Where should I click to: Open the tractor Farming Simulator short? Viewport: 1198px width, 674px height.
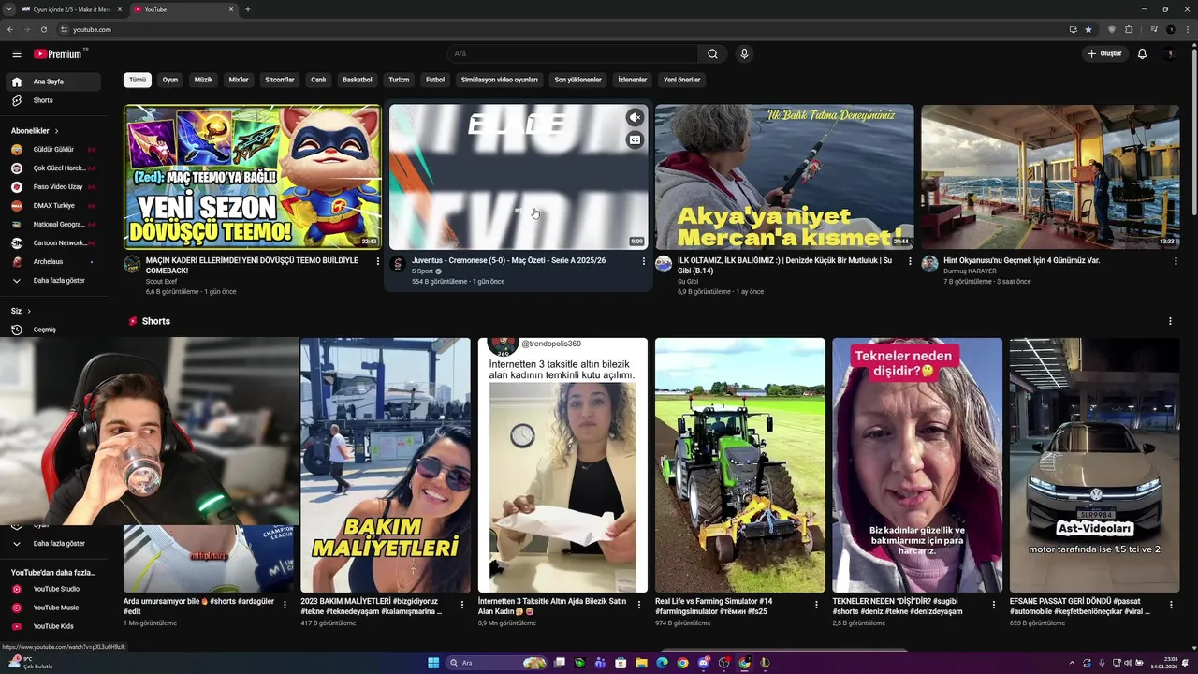(740, 465)
